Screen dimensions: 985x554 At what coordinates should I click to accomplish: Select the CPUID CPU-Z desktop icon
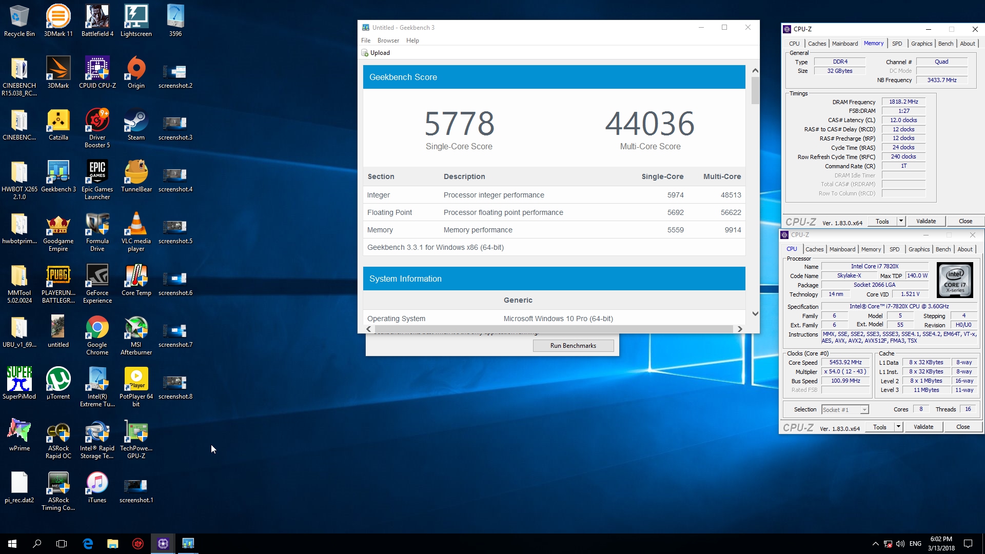[x=97, y=72]
